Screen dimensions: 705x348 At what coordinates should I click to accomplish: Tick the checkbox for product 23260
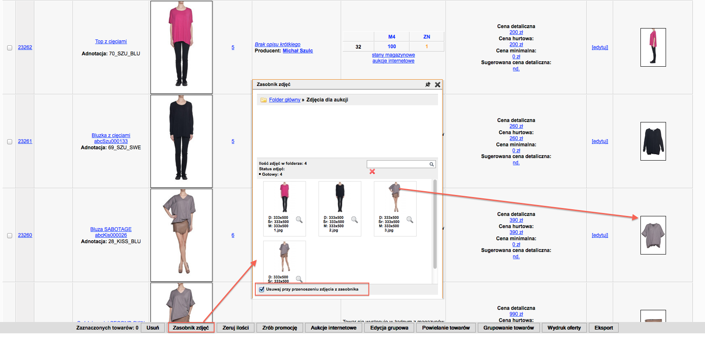point(10,236)
